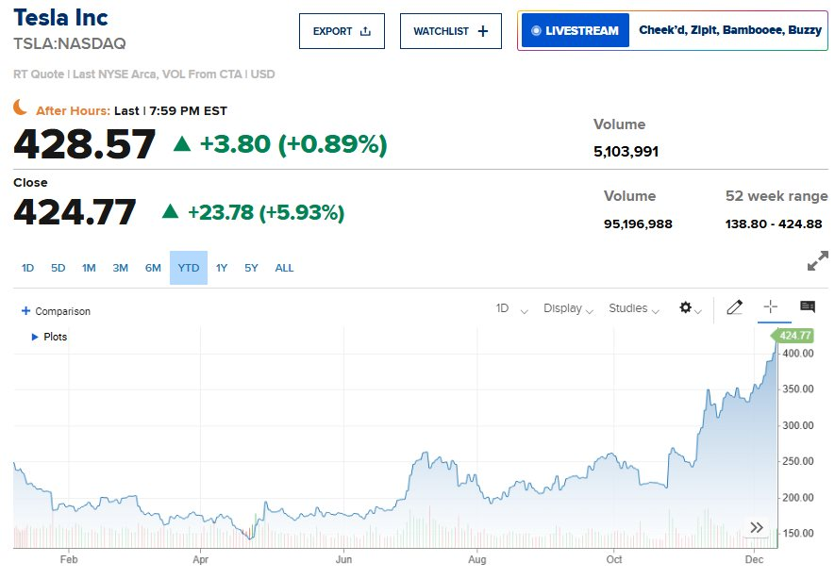Image resolution: width=835 pixels, height=579 pixels.
Task: Expand chart to fullscreen
Action: 817,261
